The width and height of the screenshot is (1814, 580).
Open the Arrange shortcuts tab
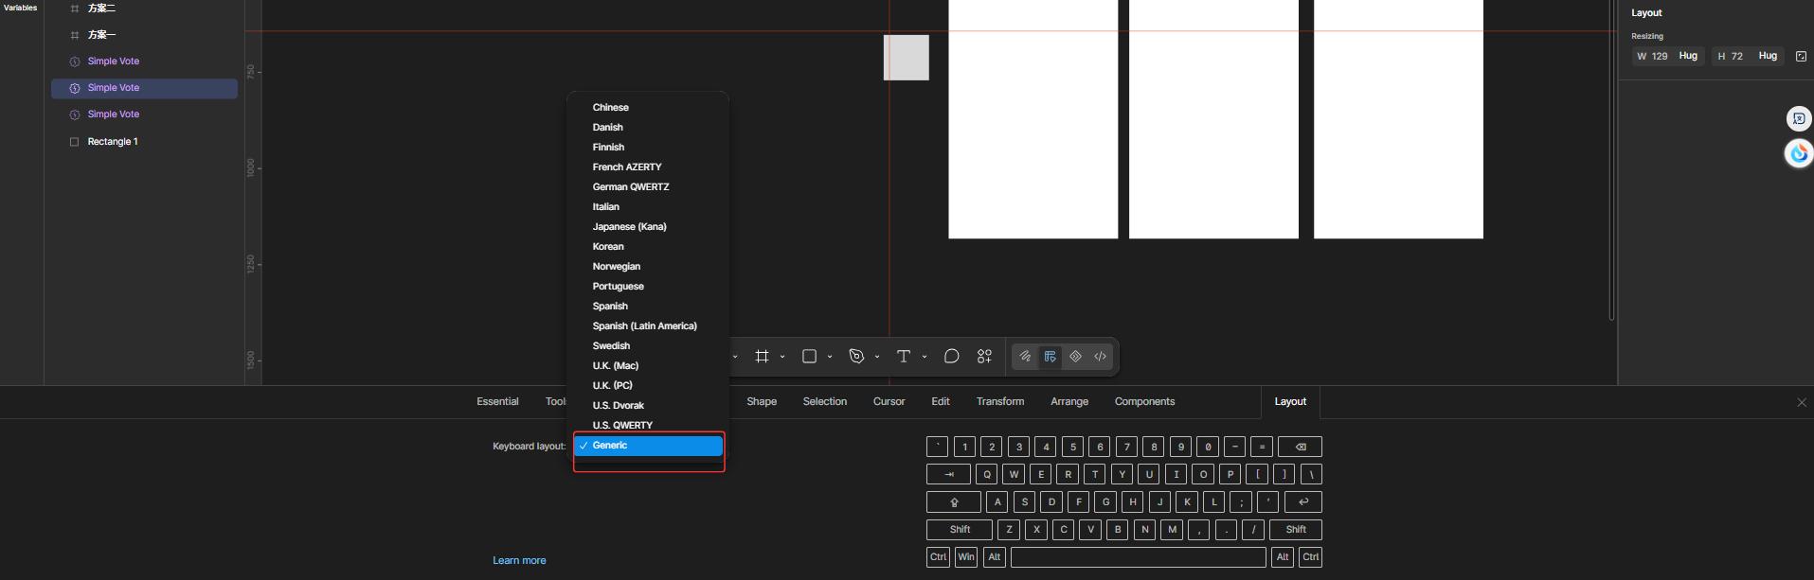1069,402
